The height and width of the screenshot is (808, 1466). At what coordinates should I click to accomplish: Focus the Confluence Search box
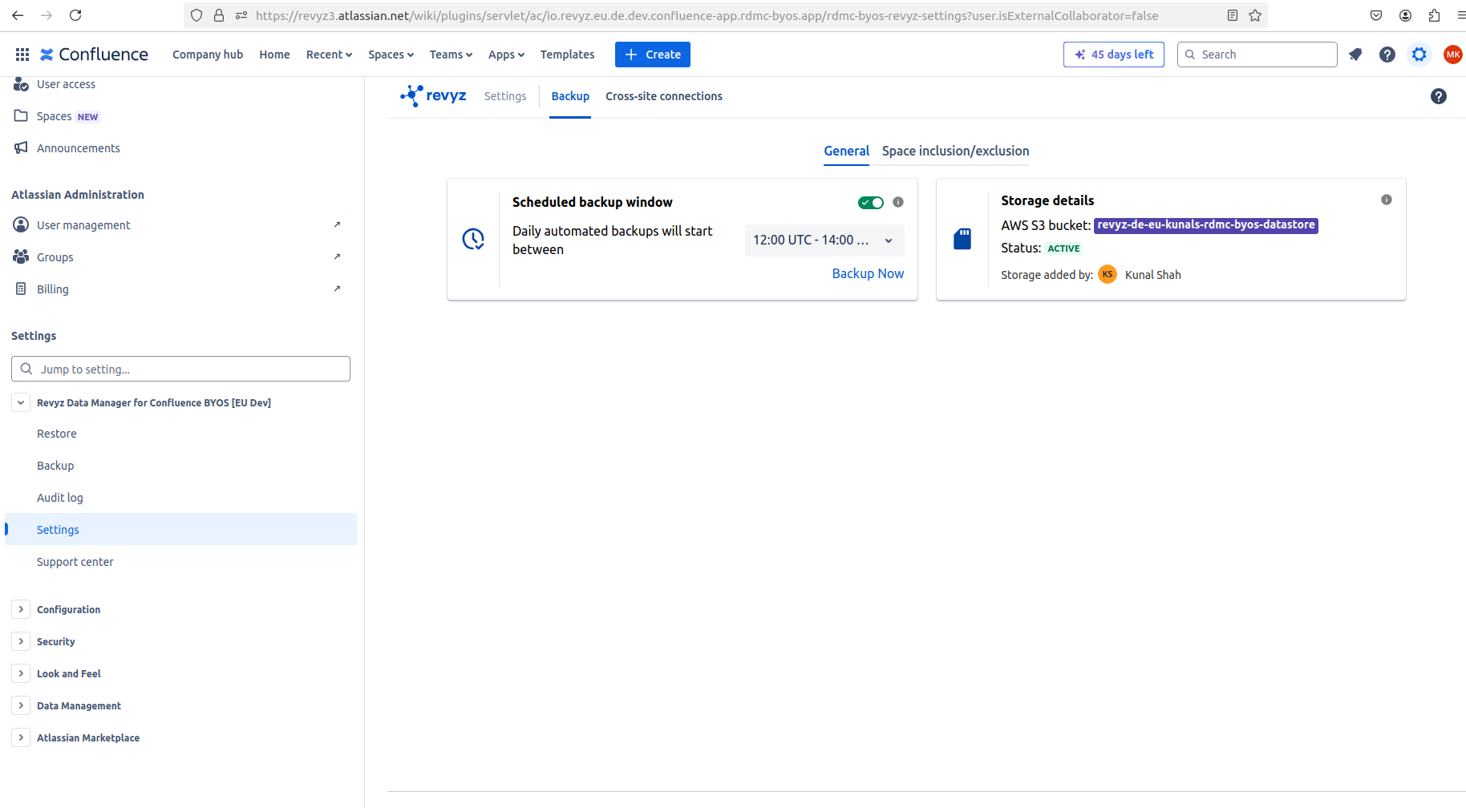[1257, 55]
